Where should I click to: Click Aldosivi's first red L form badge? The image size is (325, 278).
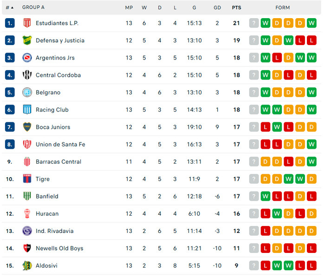(x=266, y=265)
